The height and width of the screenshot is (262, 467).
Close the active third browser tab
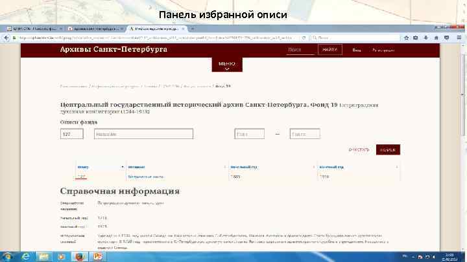183,29
